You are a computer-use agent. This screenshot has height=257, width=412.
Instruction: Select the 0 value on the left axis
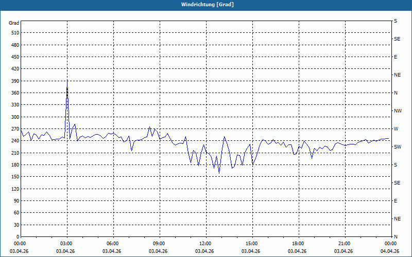(x=18, y=237)
